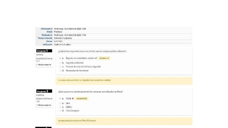The width and height of the screenshot is (228, 128).
Task: Click question 2 text about compras centralizadas
Action: 90,92
